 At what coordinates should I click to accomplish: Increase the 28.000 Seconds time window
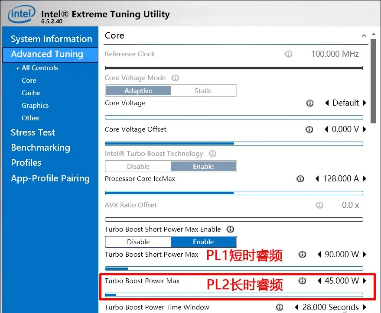click(364, 307)
